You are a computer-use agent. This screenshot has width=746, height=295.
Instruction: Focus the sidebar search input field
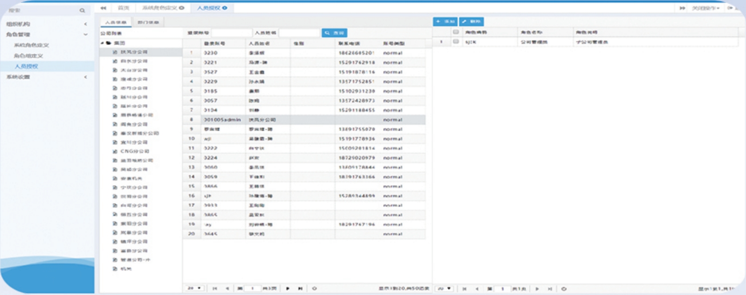click(42, 10)
